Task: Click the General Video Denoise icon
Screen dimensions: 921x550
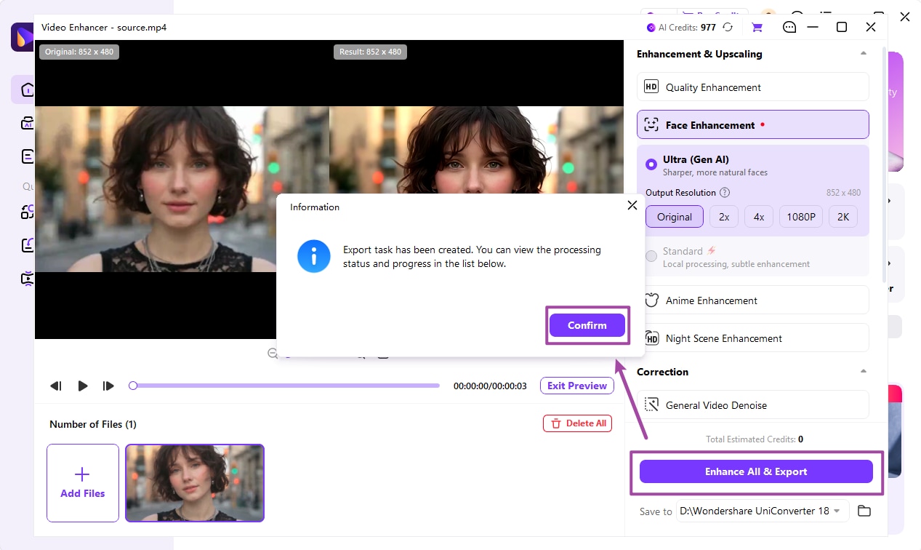Action: (651, 404)
